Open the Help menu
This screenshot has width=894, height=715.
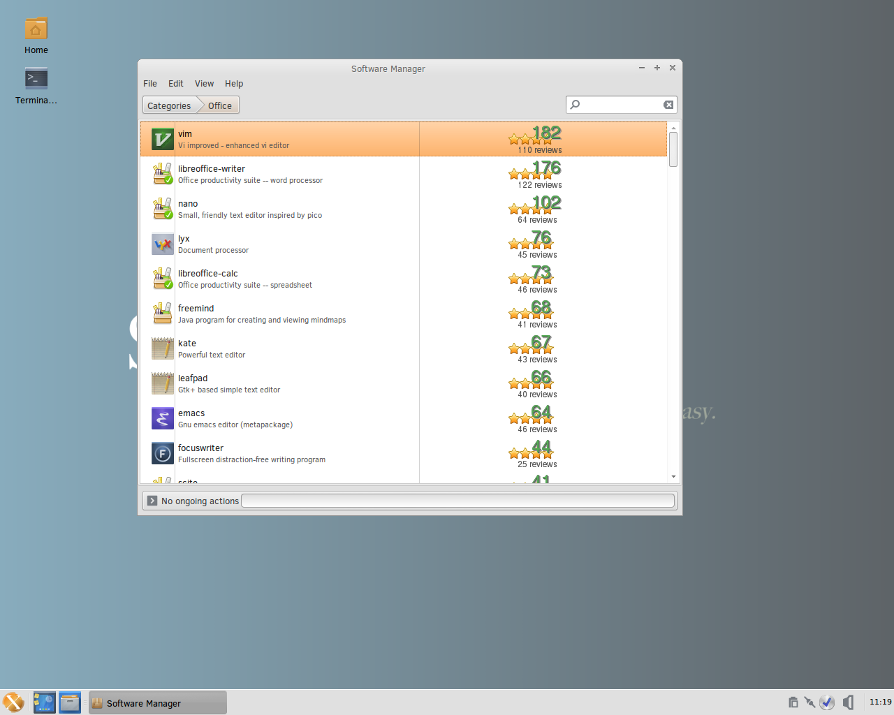tap(234, 84)
